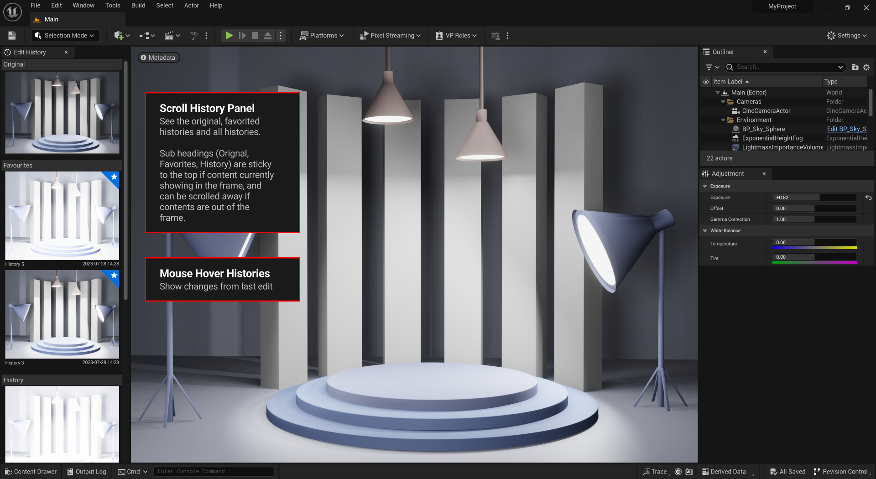876x479 pixels.
Task: Click the disabled source control brush icon
Action: 194,36
